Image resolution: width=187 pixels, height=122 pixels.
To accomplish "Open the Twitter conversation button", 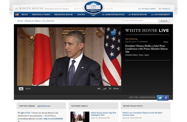I will (160, 98).
